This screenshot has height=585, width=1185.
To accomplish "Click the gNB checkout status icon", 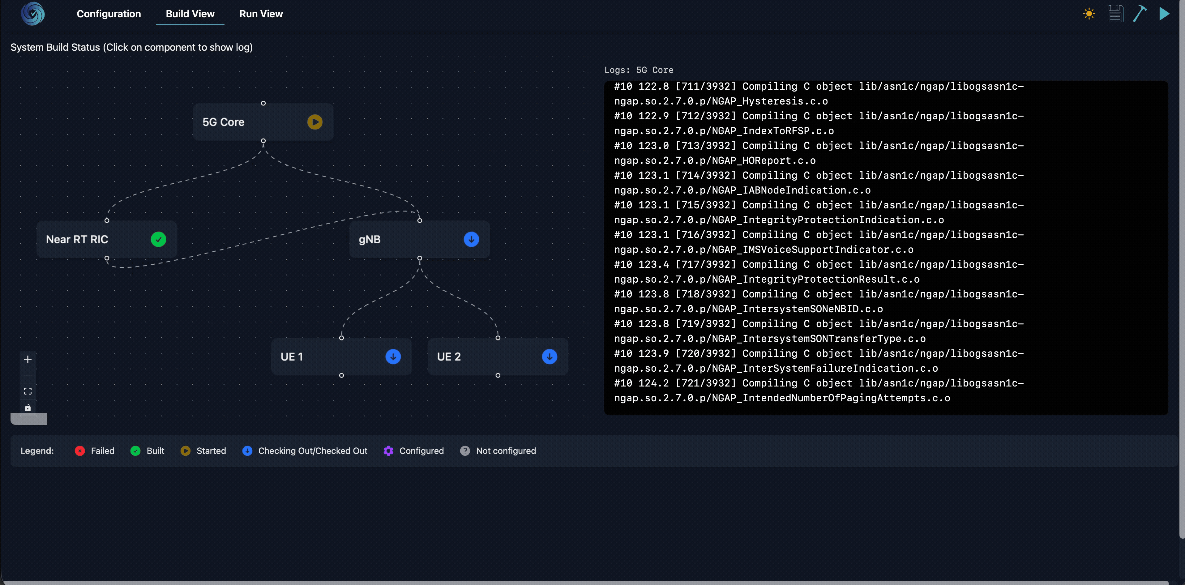I will (471, 239).
